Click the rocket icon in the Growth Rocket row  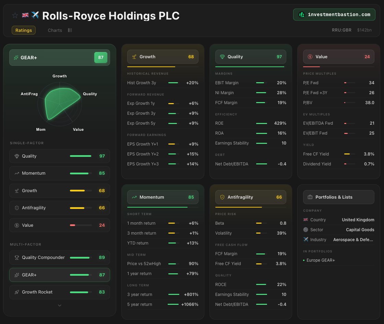pyautogui.click(x=17, y=292)
